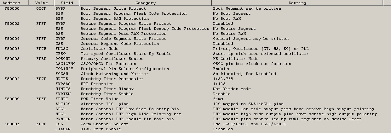The height and width of the screenshot is (133, 391).
Task: Click the Setting column header
Action: click(297, 3)
